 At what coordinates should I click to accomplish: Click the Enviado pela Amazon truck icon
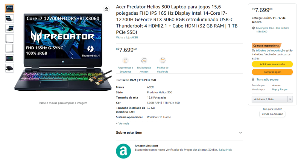pos(144,60)
